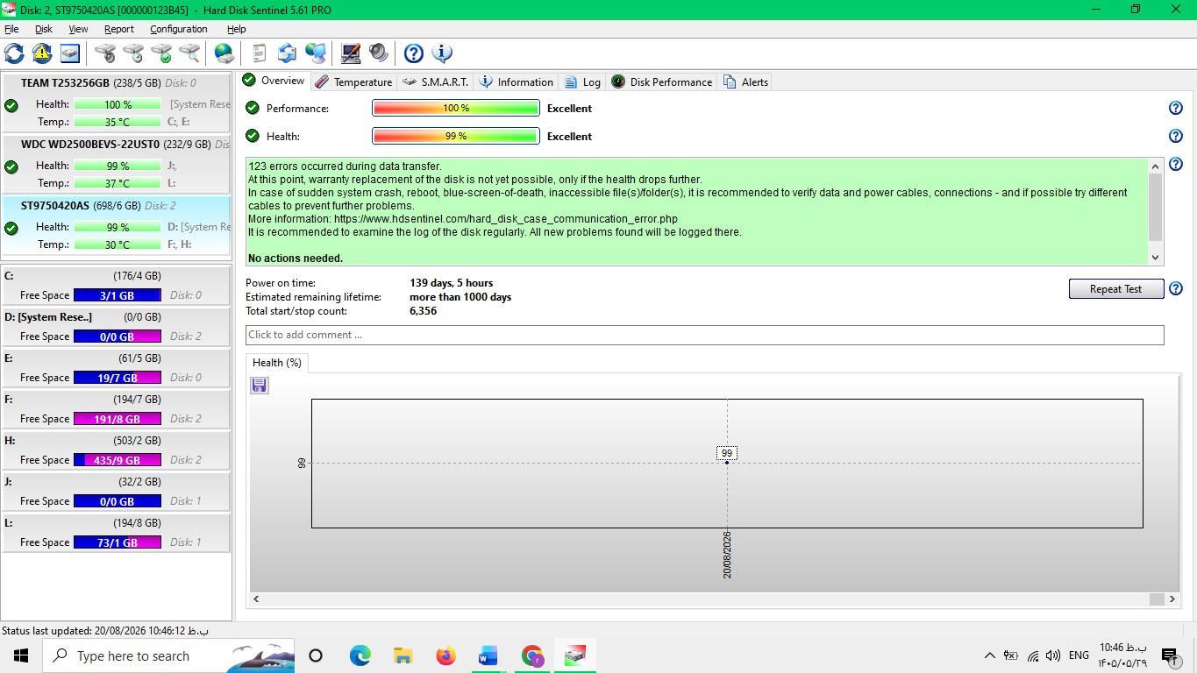Screen dimensions: 1197x673
Task: Click the Performance 100 % bar
Action: [456, 108]
